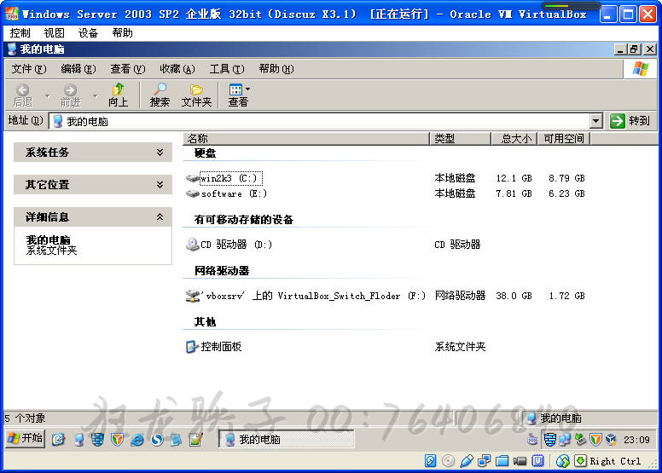Viewport: 662px width, 473px height.
Task: Select the 控制面板 icon
Action: click(x=193, y=347)
